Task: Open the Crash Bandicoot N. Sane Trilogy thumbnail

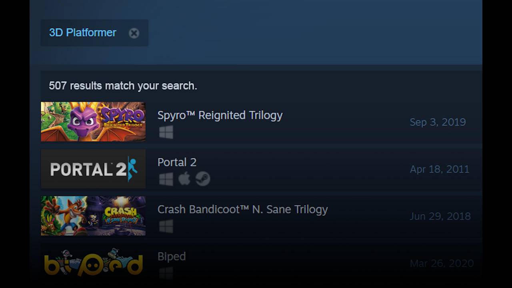Action: (93, 216)
